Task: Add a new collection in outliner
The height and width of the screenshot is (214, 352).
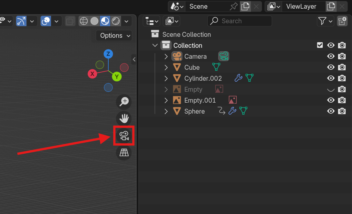Action: coord(342,21)
